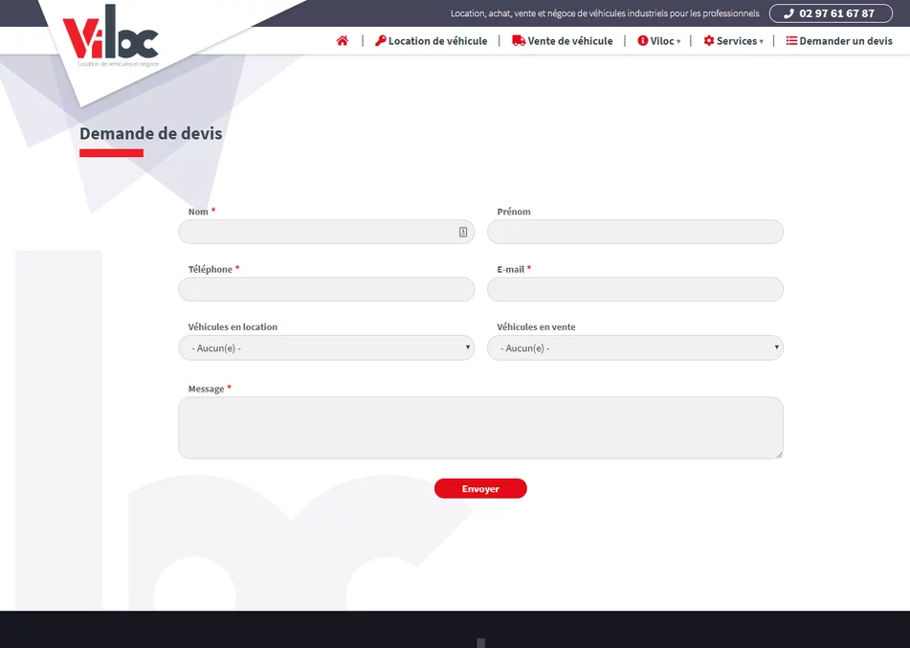Click the key icon beside Location de véhicule
The width and height of the screenshot is (910, 648).
(x=381, y=41)
